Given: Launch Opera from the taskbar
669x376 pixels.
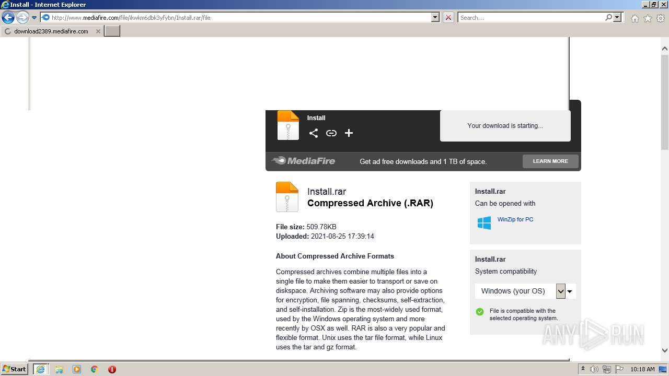Looking at the screenshot, I should click(x=112, y=369).
